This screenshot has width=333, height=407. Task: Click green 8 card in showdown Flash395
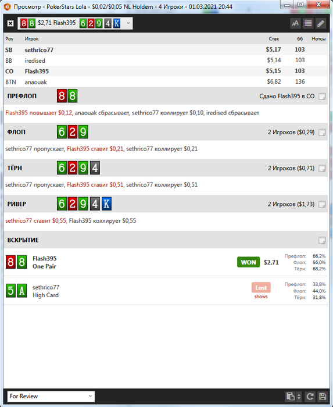(22, 262)
